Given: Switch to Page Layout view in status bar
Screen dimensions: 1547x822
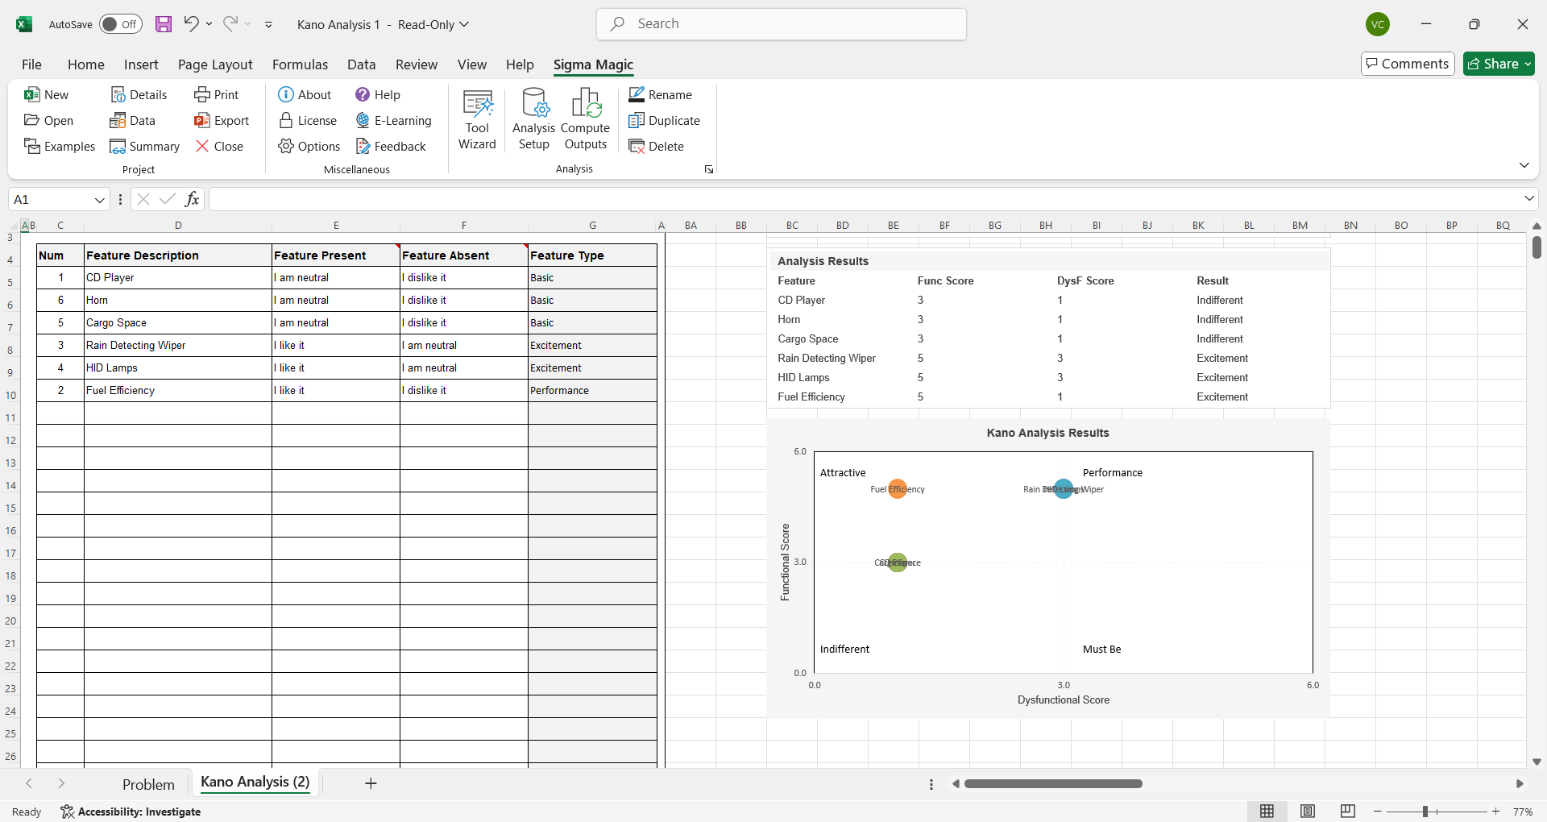Looking at the screenshot, I should point(1308,812).
